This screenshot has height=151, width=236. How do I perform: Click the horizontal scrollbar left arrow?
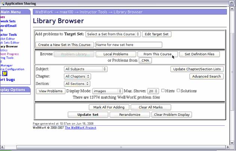(x=2, y=147)
